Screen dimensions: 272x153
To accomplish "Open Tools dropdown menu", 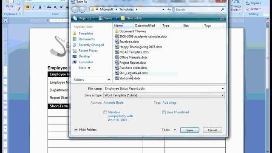I will click(x=169, y=130).
